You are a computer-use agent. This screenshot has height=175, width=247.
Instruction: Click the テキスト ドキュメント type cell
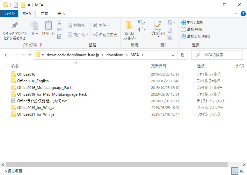click(211, 101)
